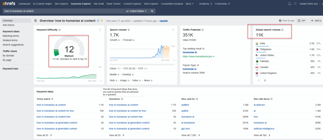The height and width of the screenshot is (140, 323).
Task: Click the Add to button
Action: 316,20
